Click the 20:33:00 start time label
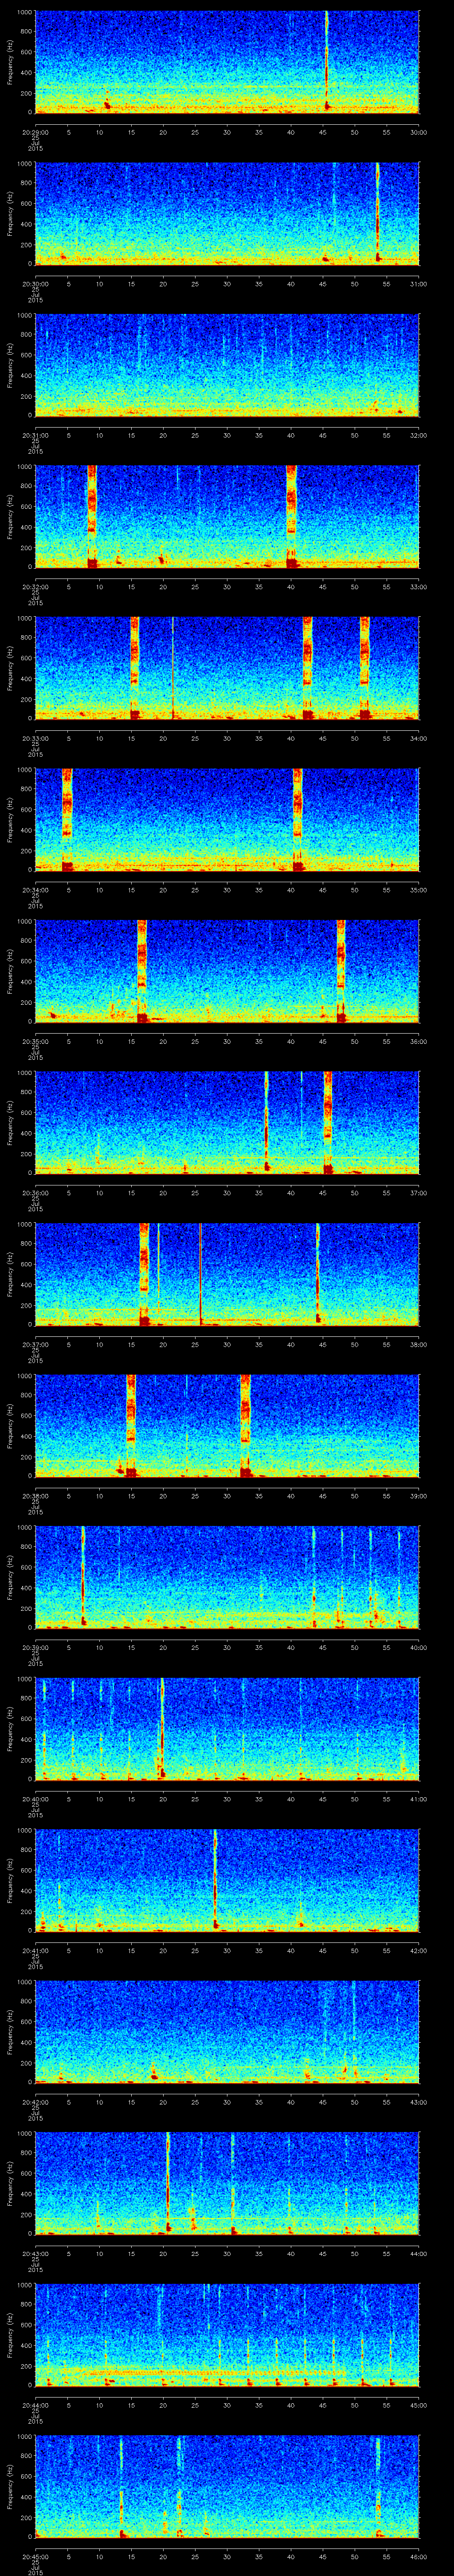This screenshot has width=454, height=2576. click(x=35, y=738)
